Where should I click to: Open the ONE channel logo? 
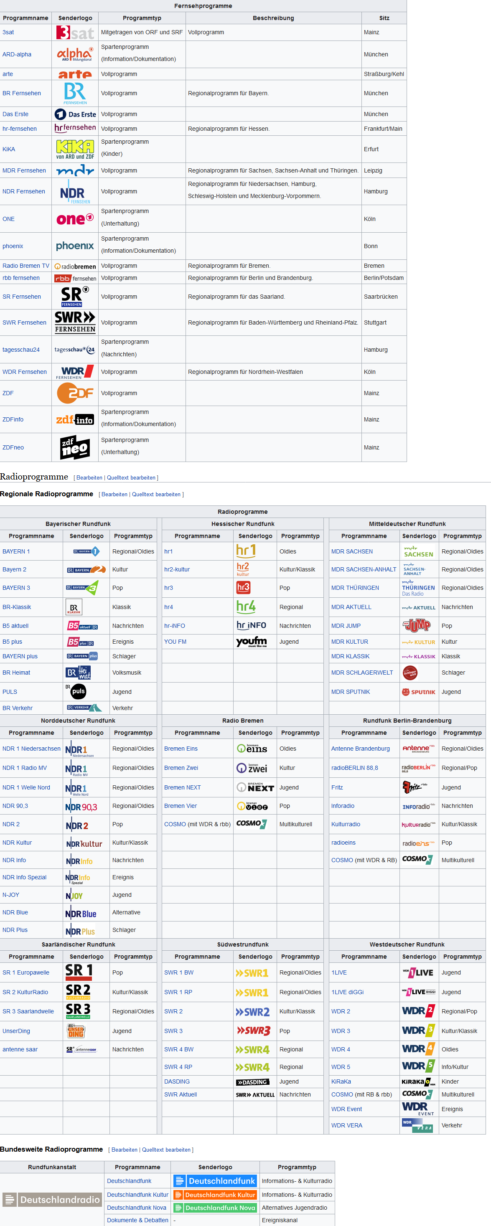[75, 219]
